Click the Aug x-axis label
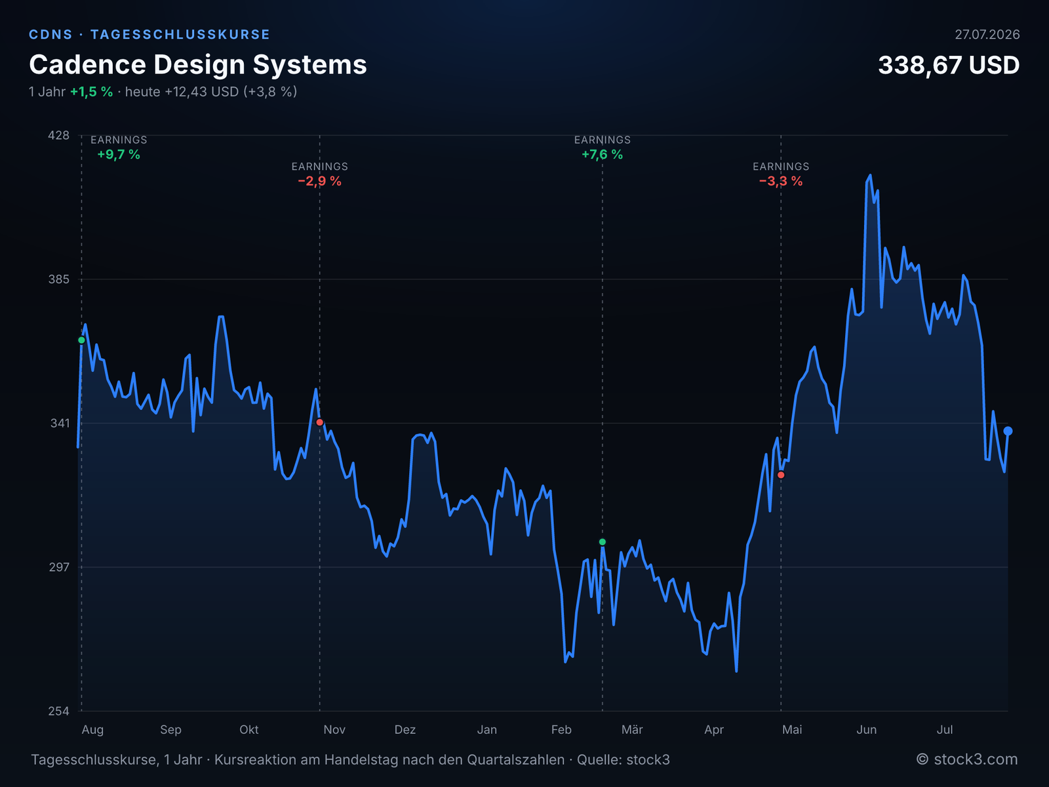The width and height of the screenshot is (1049, 787). pos(92,730)
